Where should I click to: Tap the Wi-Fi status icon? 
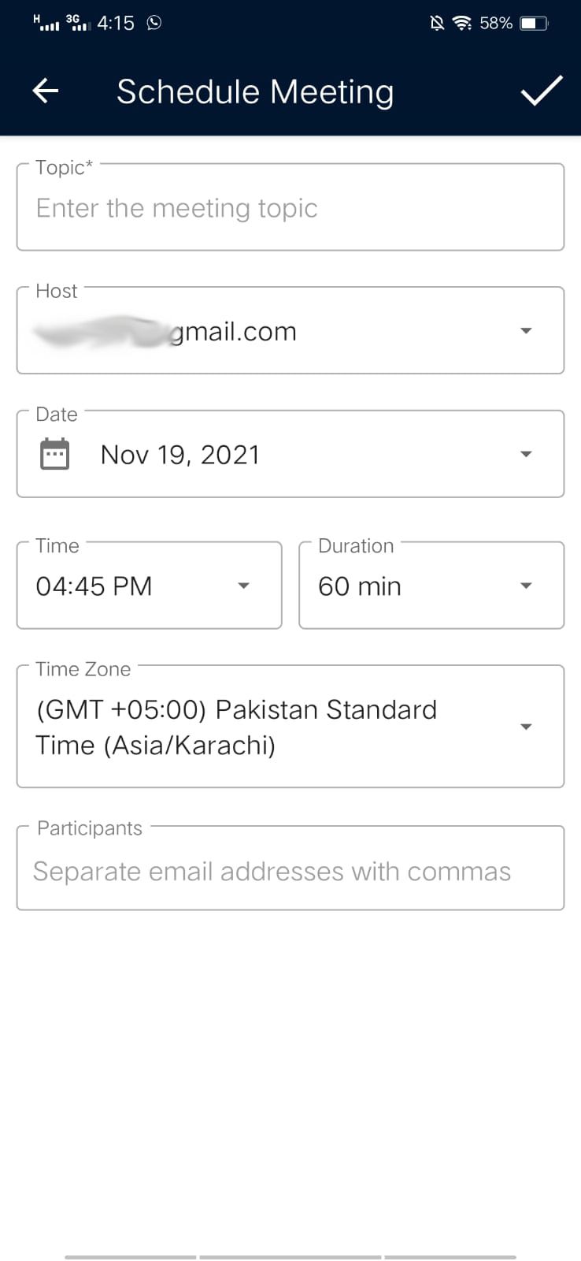tap(462, 23)
